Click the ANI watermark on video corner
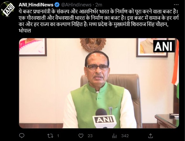The height and width of the screenshot is (141, 185). [x=164, y=46]
